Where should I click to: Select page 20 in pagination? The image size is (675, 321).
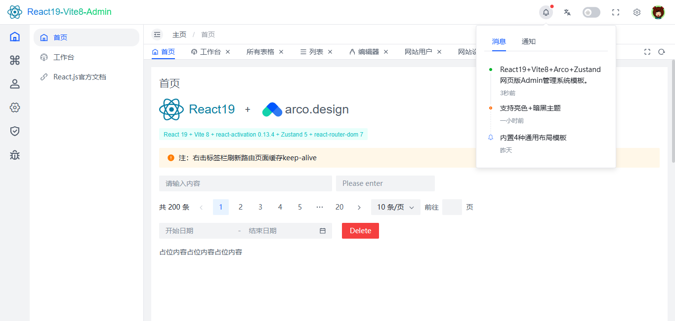coord(339,207)
